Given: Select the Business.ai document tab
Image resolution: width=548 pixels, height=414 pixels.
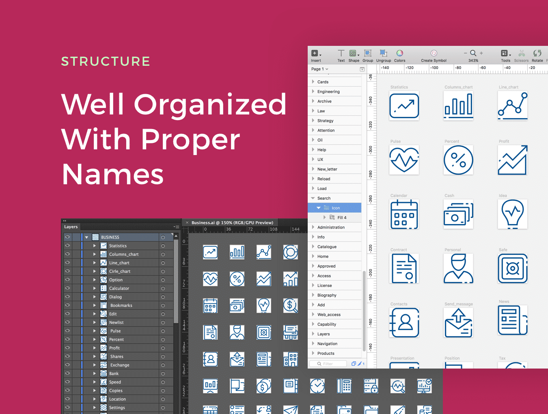Looking at the screenshot, I should [x=232, y=222].
